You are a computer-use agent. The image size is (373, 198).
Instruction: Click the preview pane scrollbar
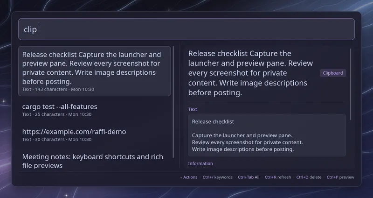click(x=350, y=84)
